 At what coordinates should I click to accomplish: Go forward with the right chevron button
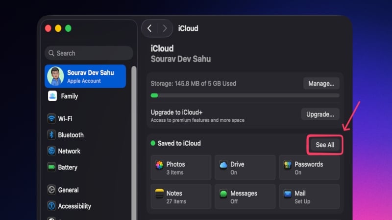tap(165, 28)
